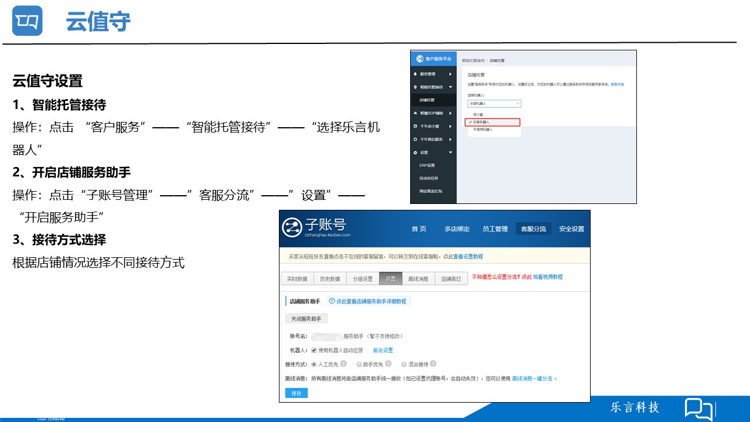Screen dimensions: 750x422
Task: Click the 客户服务平台 logo icon
Action: (419, 58)
